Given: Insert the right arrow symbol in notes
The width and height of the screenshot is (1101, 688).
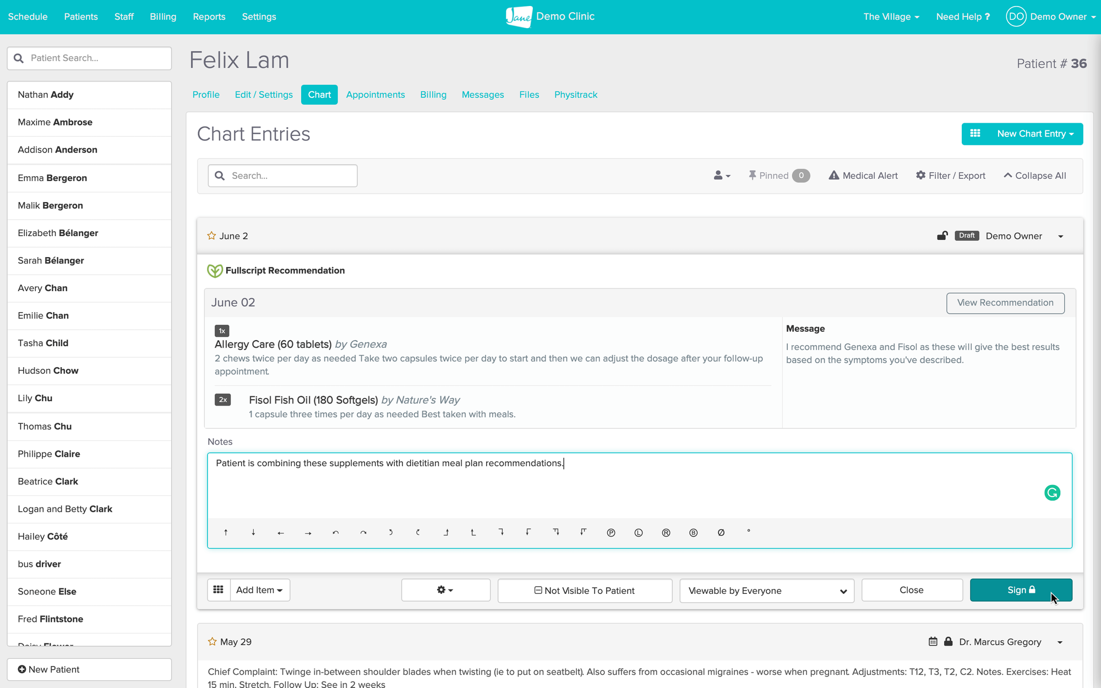Looking at the screenshot, I should point(308,532).
